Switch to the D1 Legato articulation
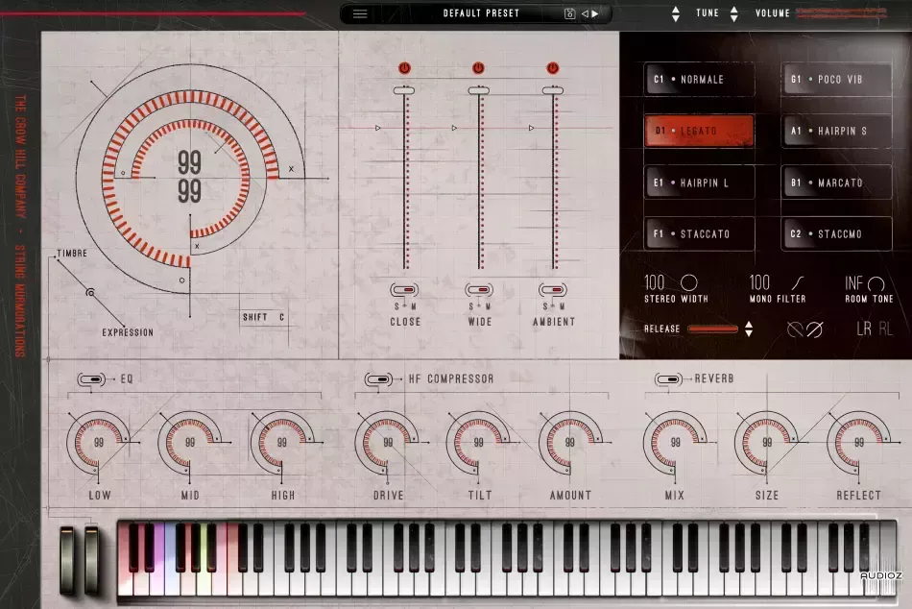The height and width of the screenshot is (609, 912). tap(698, 130)
